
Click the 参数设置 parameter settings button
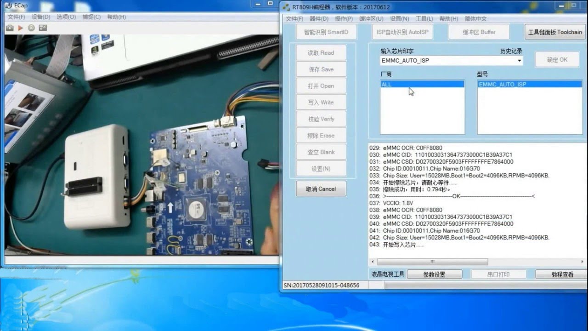pyautogui.click(x=435, y=274)
